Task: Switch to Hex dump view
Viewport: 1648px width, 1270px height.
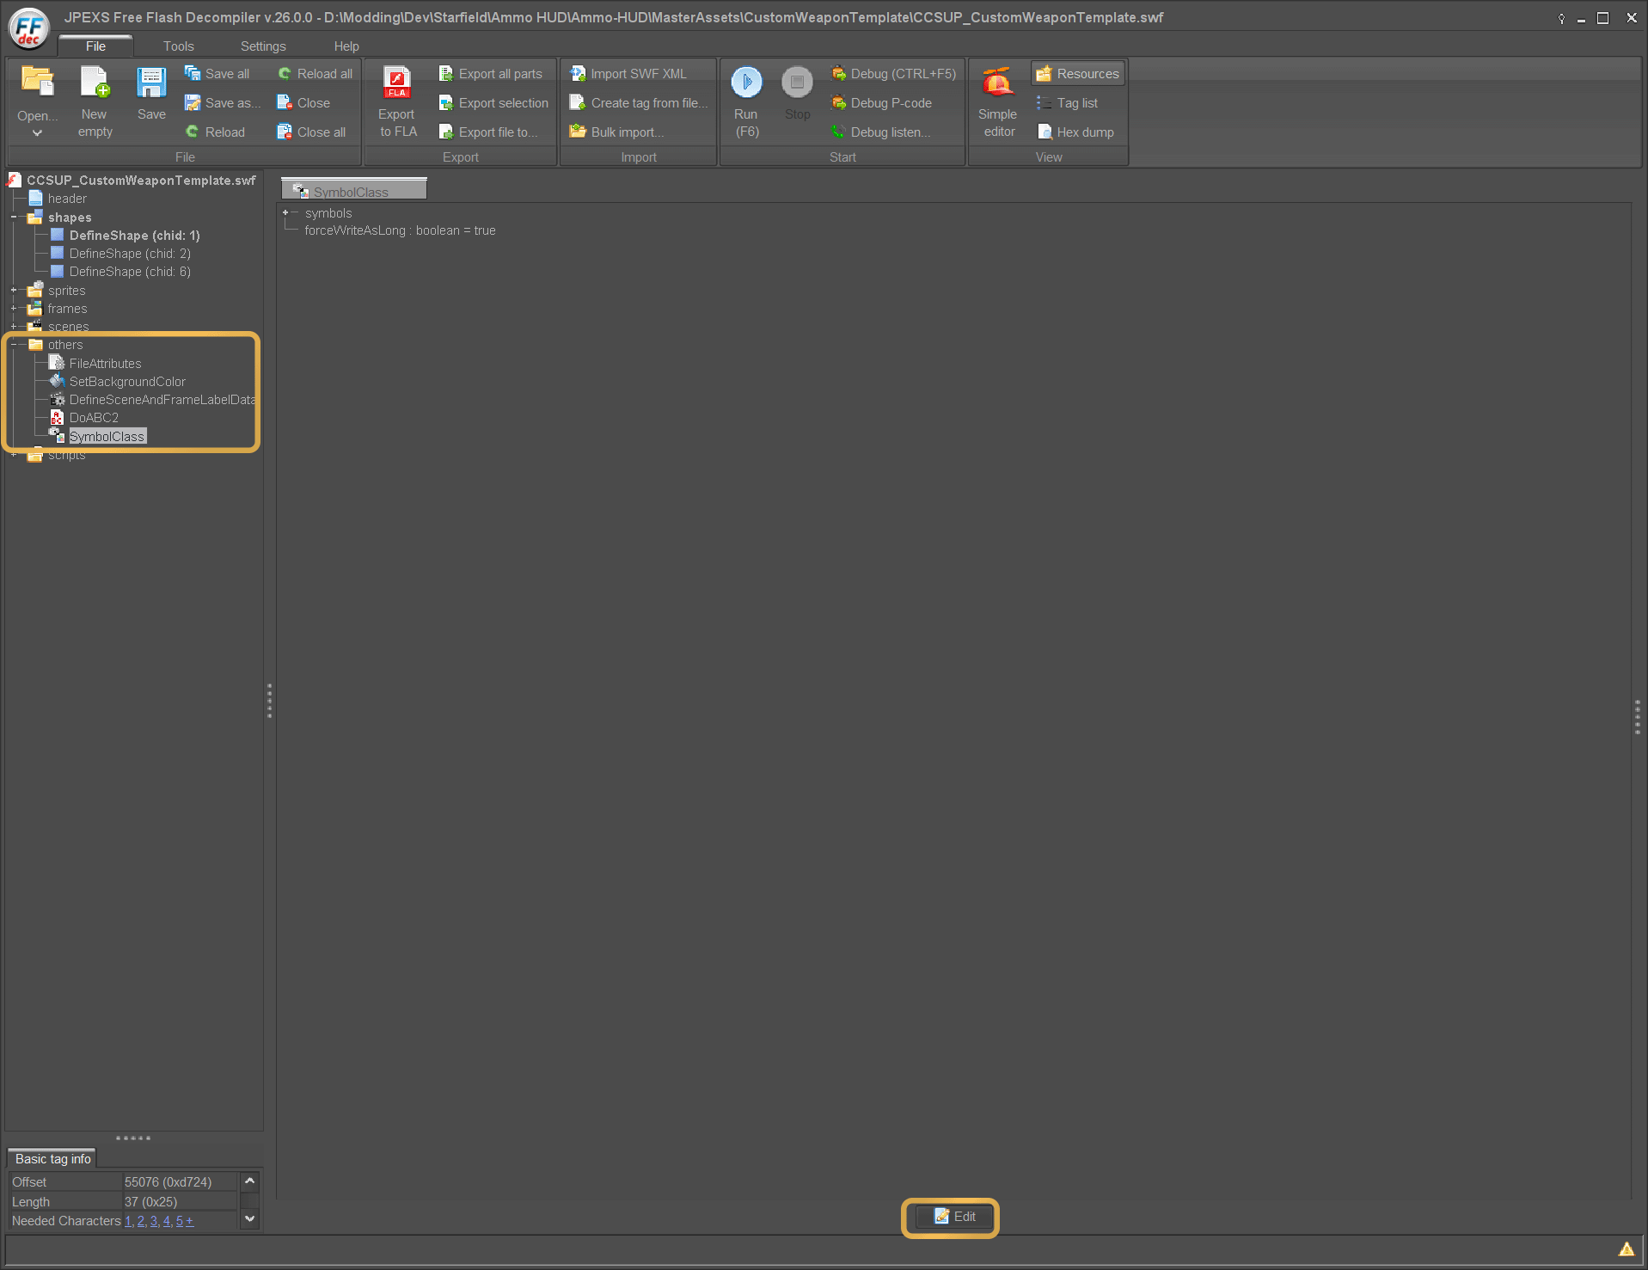Action: (1075, 132)
